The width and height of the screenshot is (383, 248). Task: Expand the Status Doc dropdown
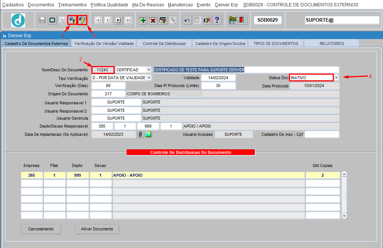tap(336, 78)
